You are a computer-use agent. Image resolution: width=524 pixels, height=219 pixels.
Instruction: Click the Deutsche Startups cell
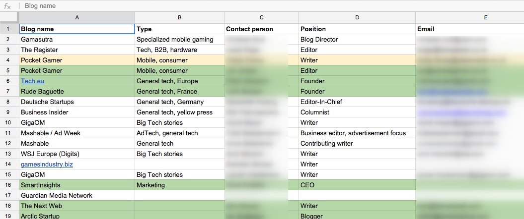pyautogui.click(x=77, y=102)
